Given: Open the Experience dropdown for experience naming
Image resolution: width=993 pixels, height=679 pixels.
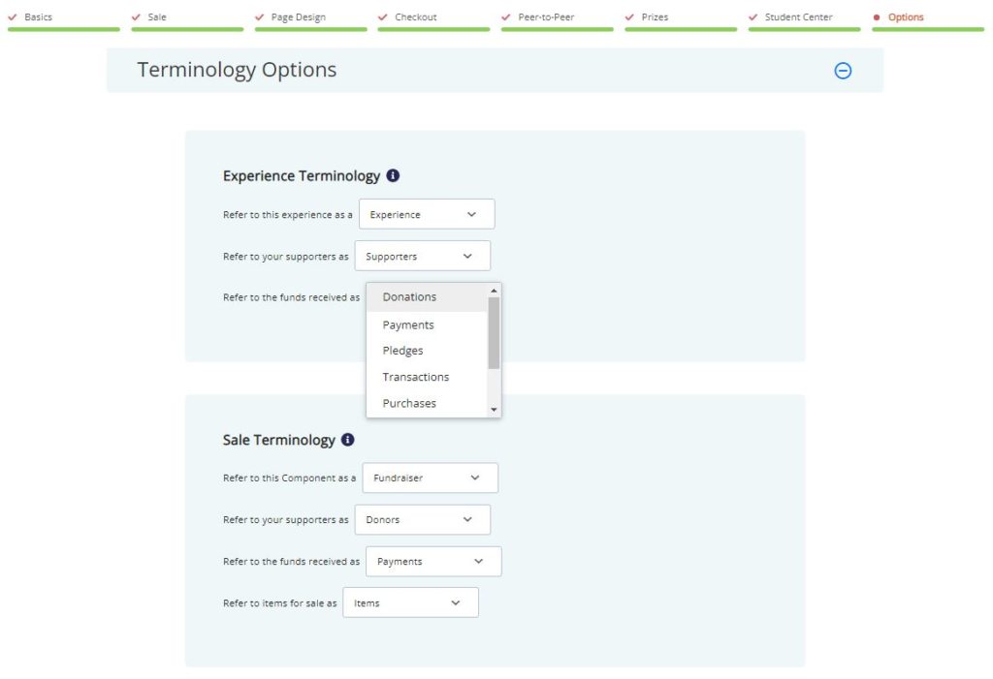Looking at the screenshot, I should (427, 213).
